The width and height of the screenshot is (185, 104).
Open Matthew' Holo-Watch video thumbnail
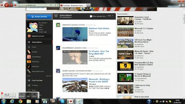click(75, 34)
